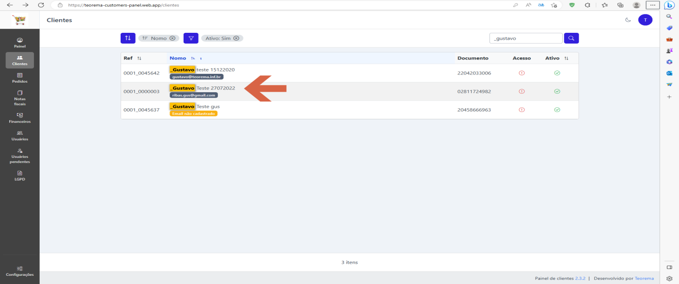The image size is (679, 284).
Task: Remove the Ativo: Sim filter chip
Action: click(x=236, y=38)
